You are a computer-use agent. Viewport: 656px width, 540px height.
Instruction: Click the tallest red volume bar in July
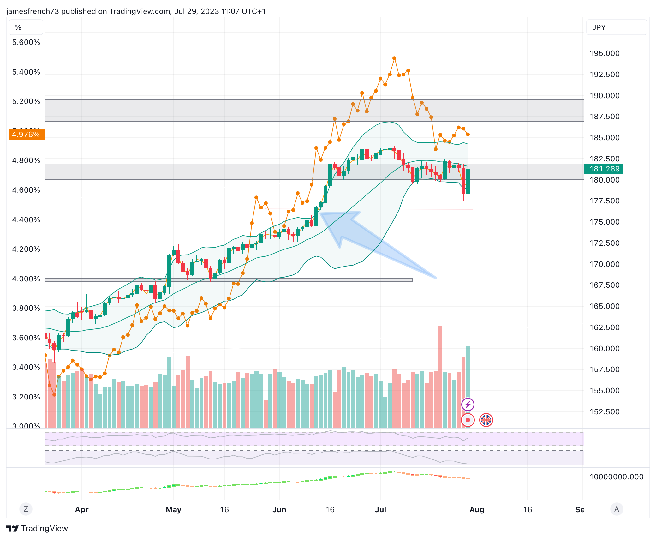[440, 376]
